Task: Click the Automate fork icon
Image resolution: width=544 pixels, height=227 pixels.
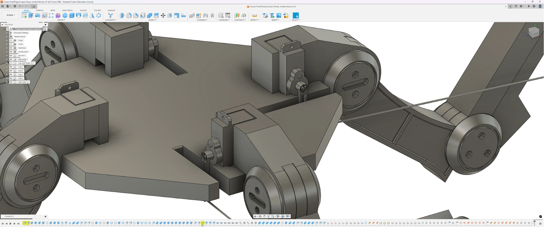Action: click(x=110, y=16)
